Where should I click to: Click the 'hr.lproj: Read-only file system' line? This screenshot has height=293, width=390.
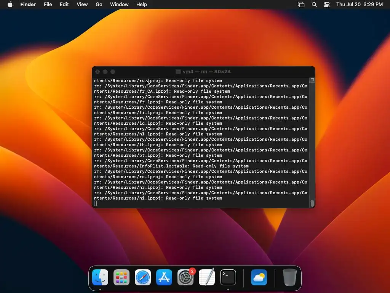(x=158, y=188)
